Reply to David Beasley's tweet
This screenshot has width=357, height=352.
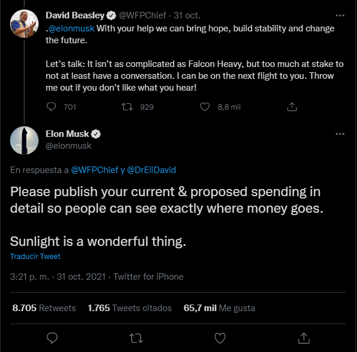(x=52, y=107)
